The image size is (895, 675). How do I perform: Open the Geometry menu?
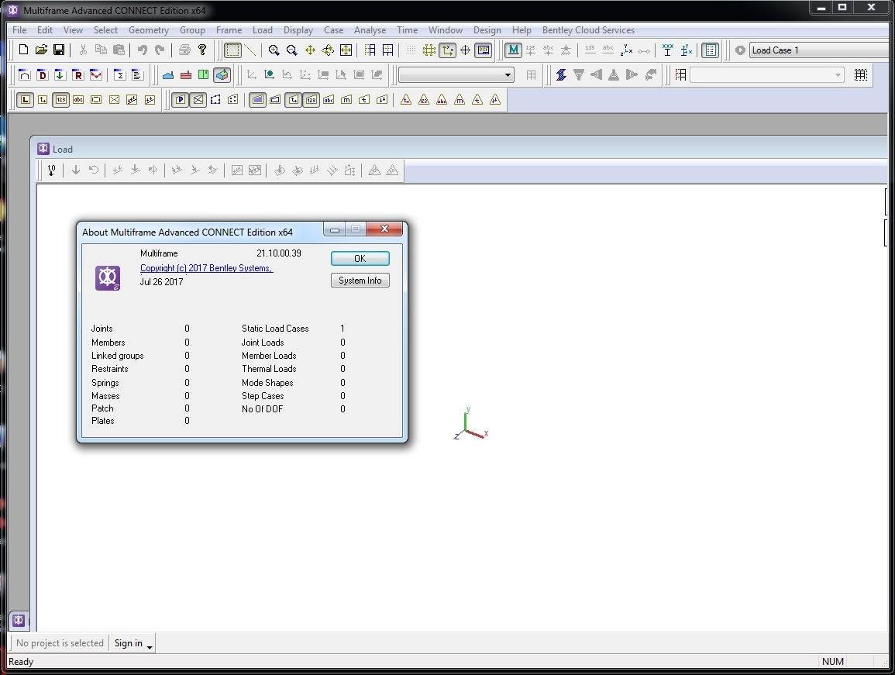tap(149, 30)
